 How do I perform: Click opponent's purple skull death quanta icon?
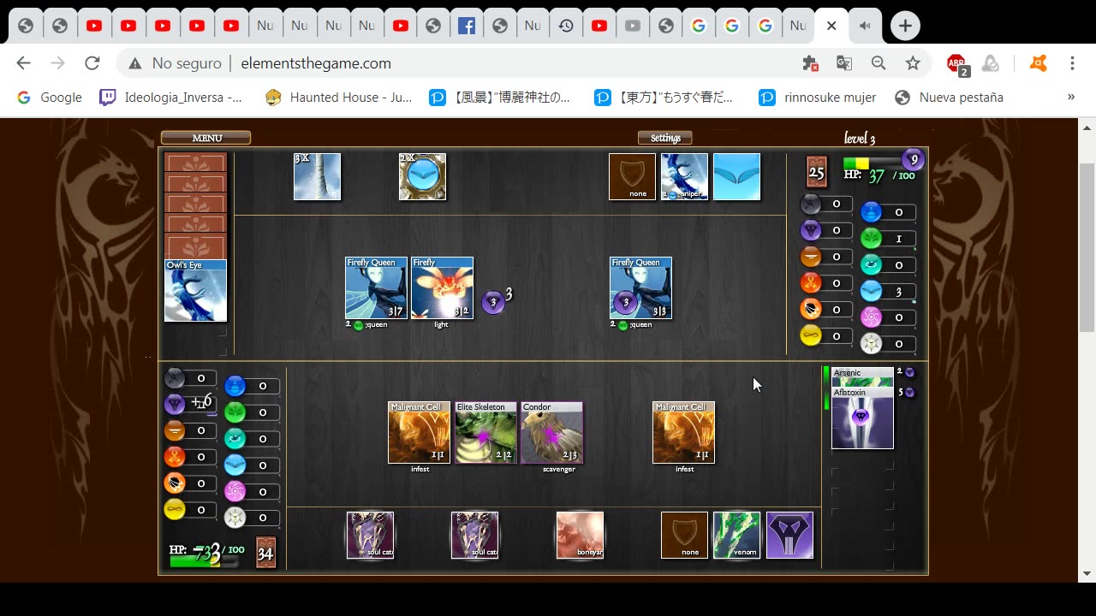click(x=811, y=230)
